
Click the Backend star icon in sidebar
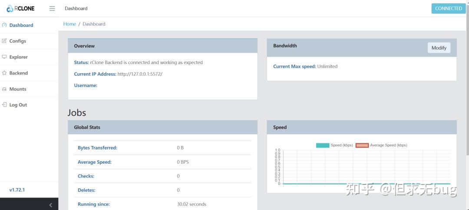[x=4, y=73]
